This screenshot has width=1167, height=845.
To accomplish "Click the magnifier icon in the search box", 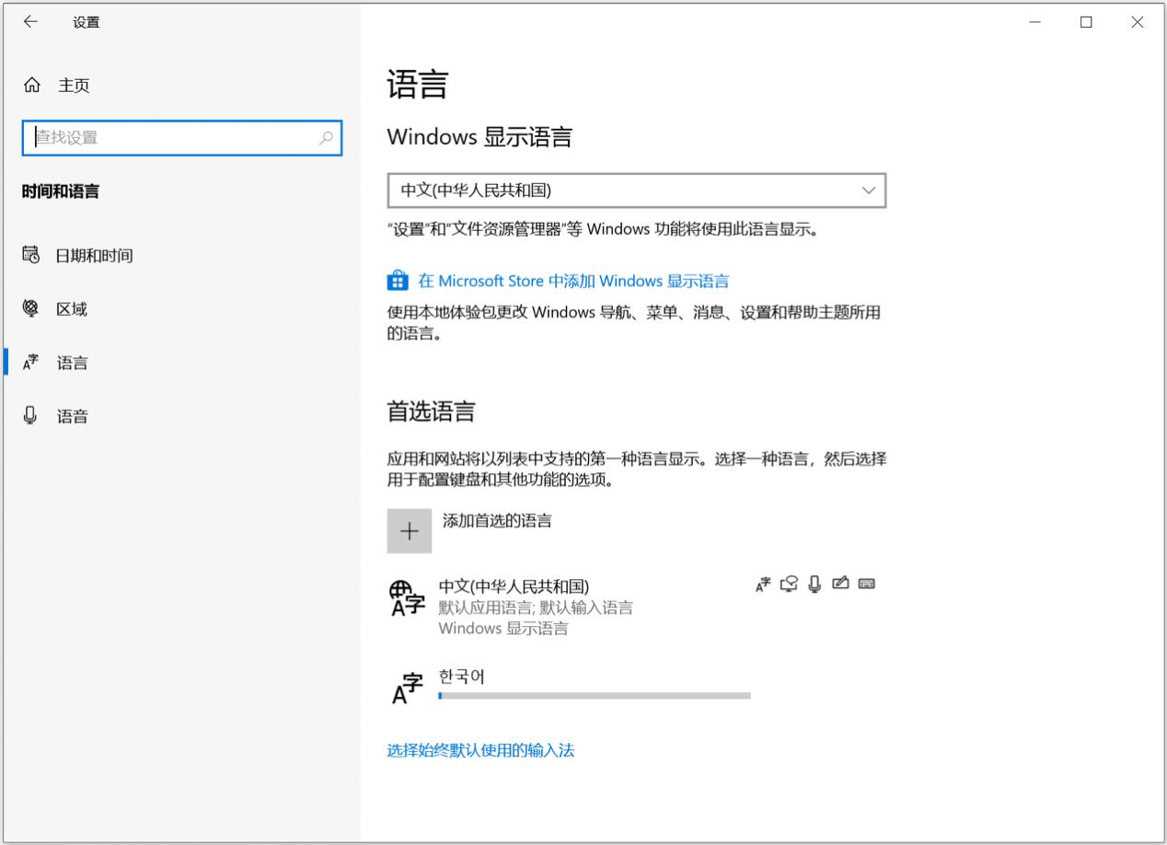I will pyautogui.click(x=326, y=138).
